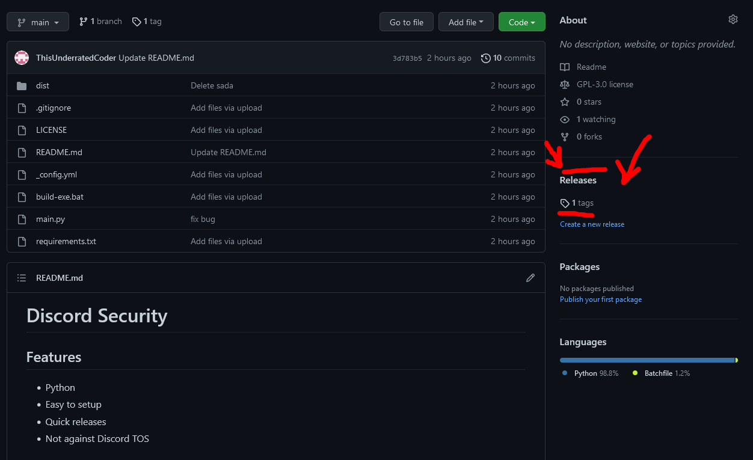Expand the Add file dropdown
This screenshot has width=753, height=460.
pyautogui.click(x=466, y=22)
